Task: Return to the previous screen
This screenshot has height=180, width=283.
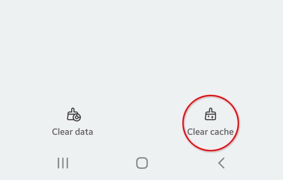Action: [x=221, y=163]
